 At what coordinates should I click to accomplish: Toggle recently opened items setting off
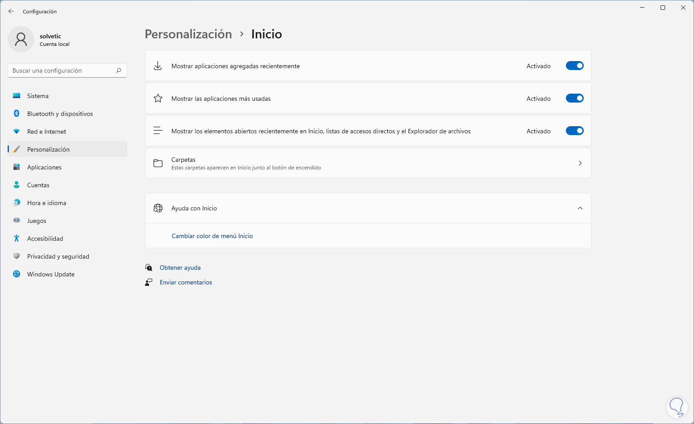574,131
